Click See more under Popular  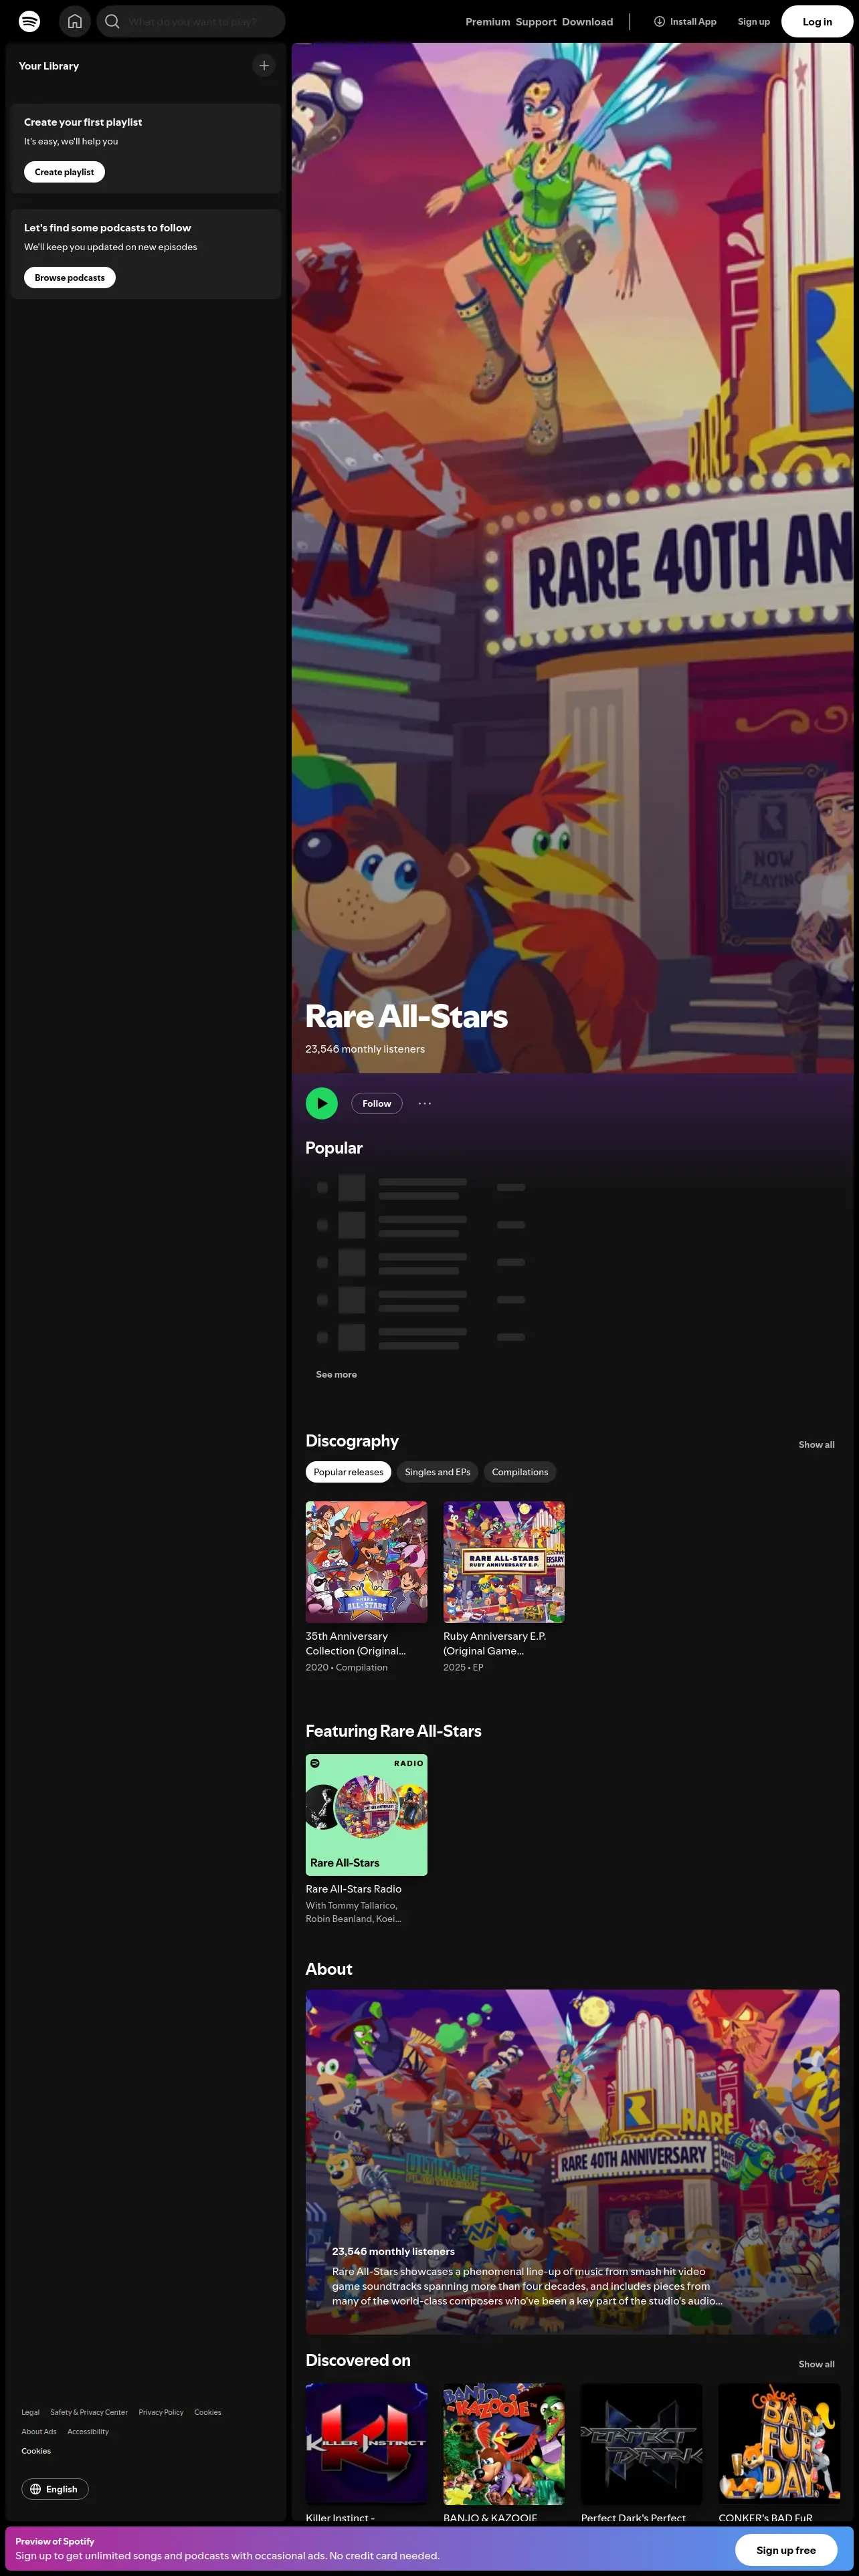tap(336, 1374)
